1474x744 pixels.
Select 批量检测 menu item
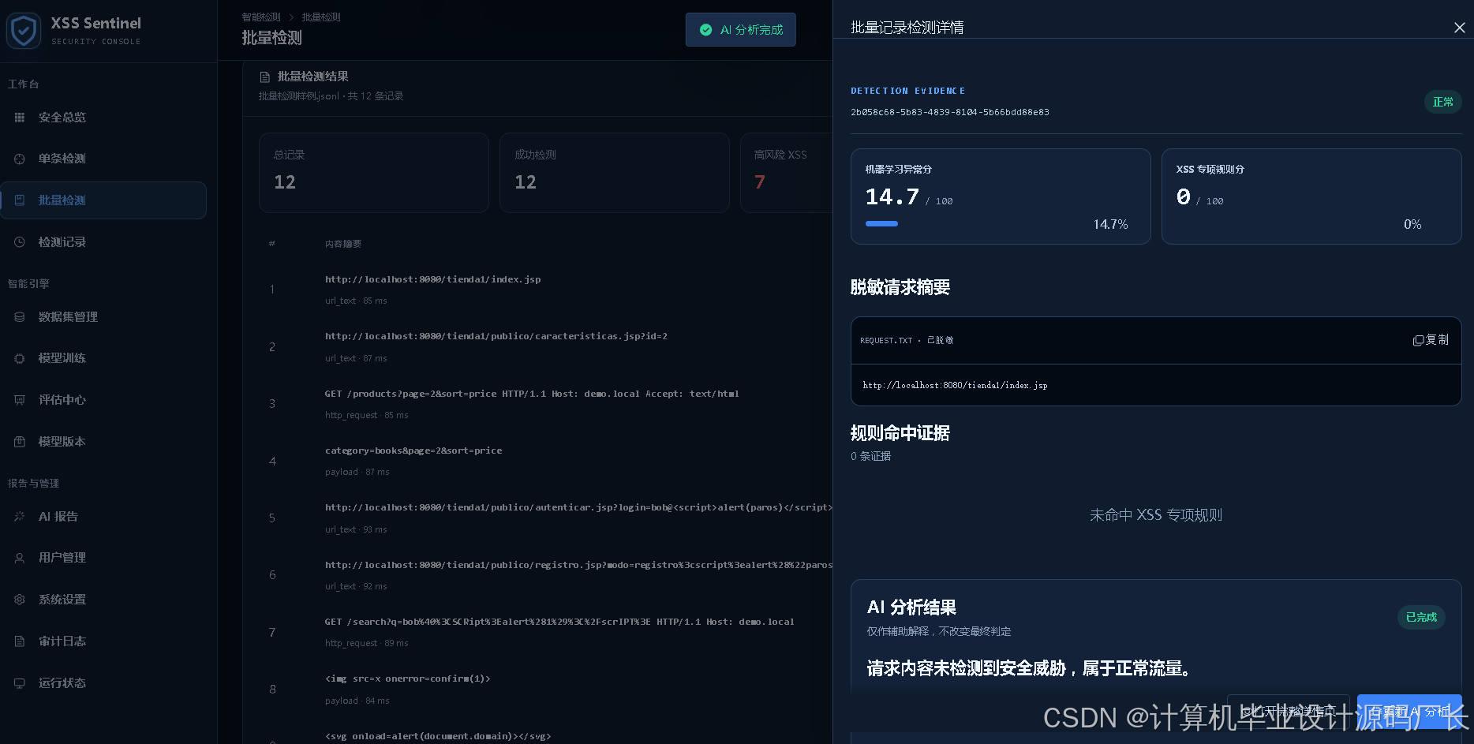coord(103,200)
